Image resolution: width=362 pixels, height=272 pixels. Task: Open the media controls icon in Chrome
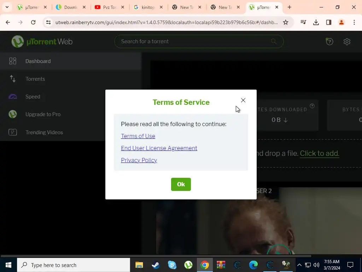tap(303, 22)
